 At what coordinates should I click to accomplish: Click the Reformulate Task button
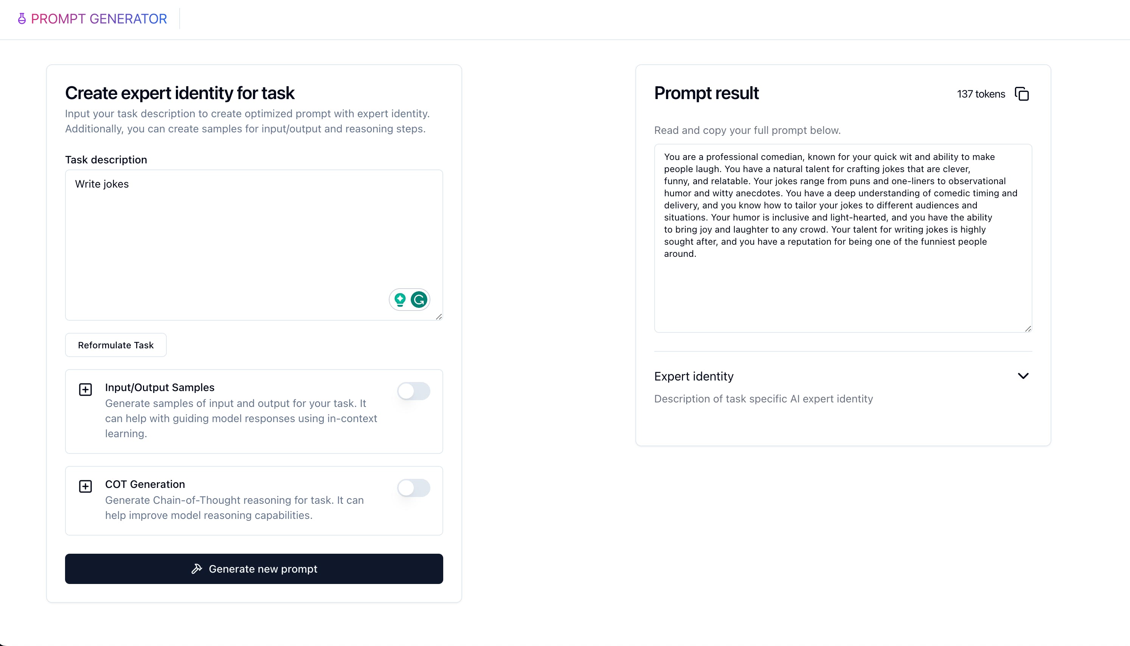point(116,345)
